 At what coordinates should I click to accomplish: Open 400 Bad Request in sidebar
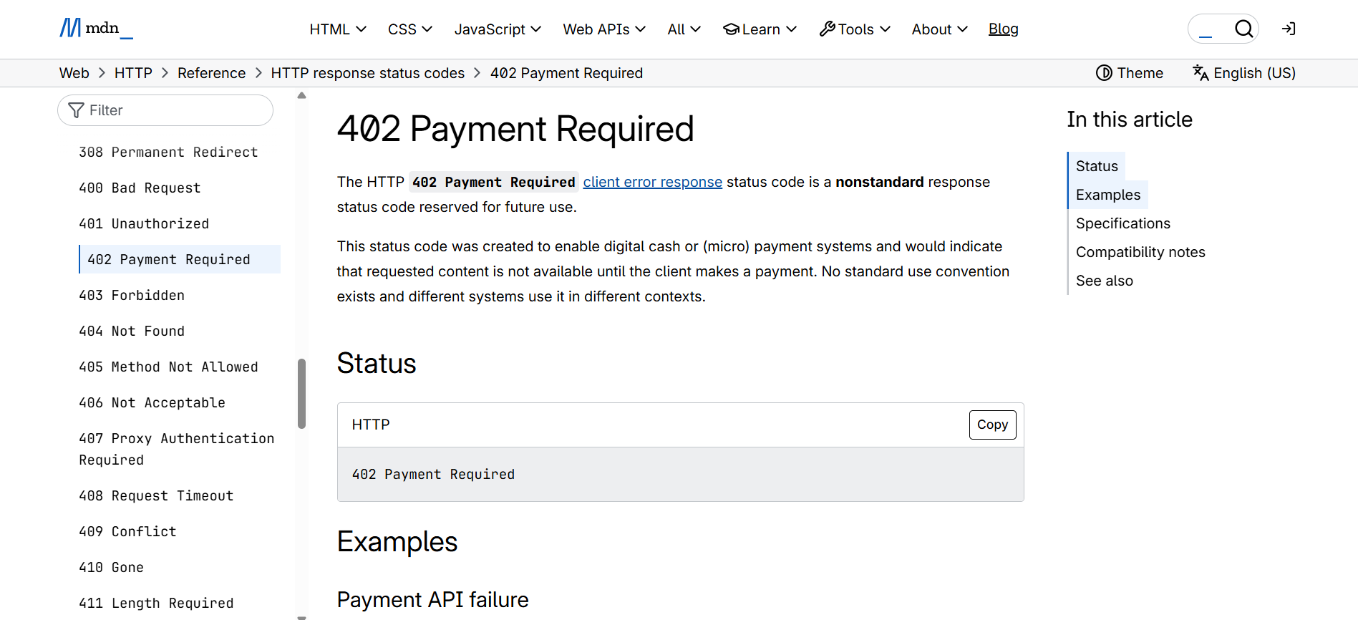(x=140, y=188)
